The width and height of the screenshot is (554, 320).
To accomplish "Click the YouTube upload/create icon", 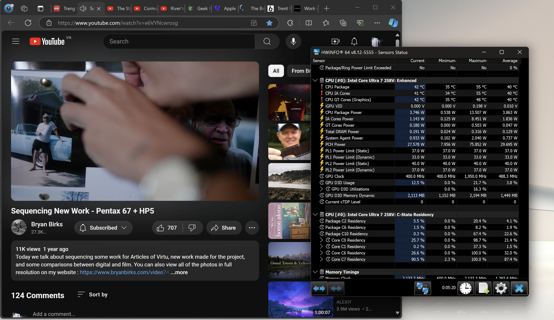I will point(335,41).
